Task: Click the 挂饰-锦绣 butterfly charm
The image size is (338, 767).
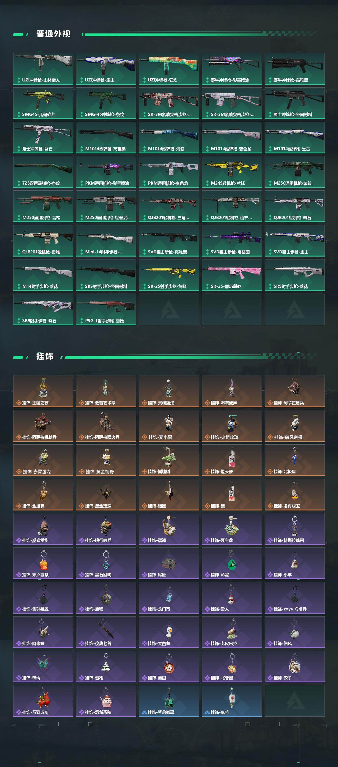Action: coord(43,666)
